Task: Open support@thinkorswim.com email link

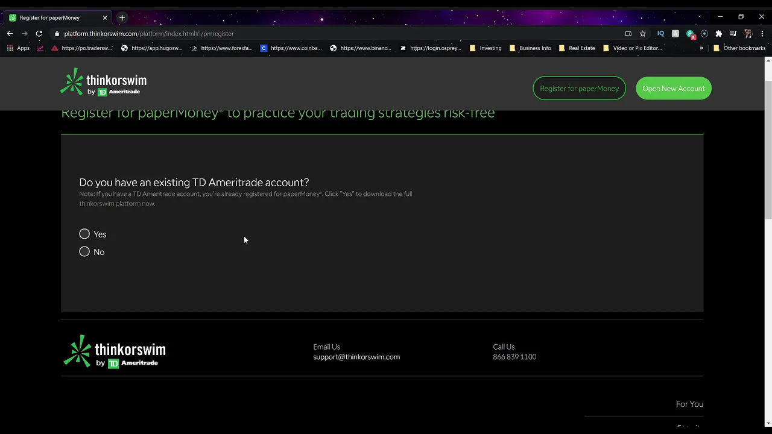Action: 356,357
